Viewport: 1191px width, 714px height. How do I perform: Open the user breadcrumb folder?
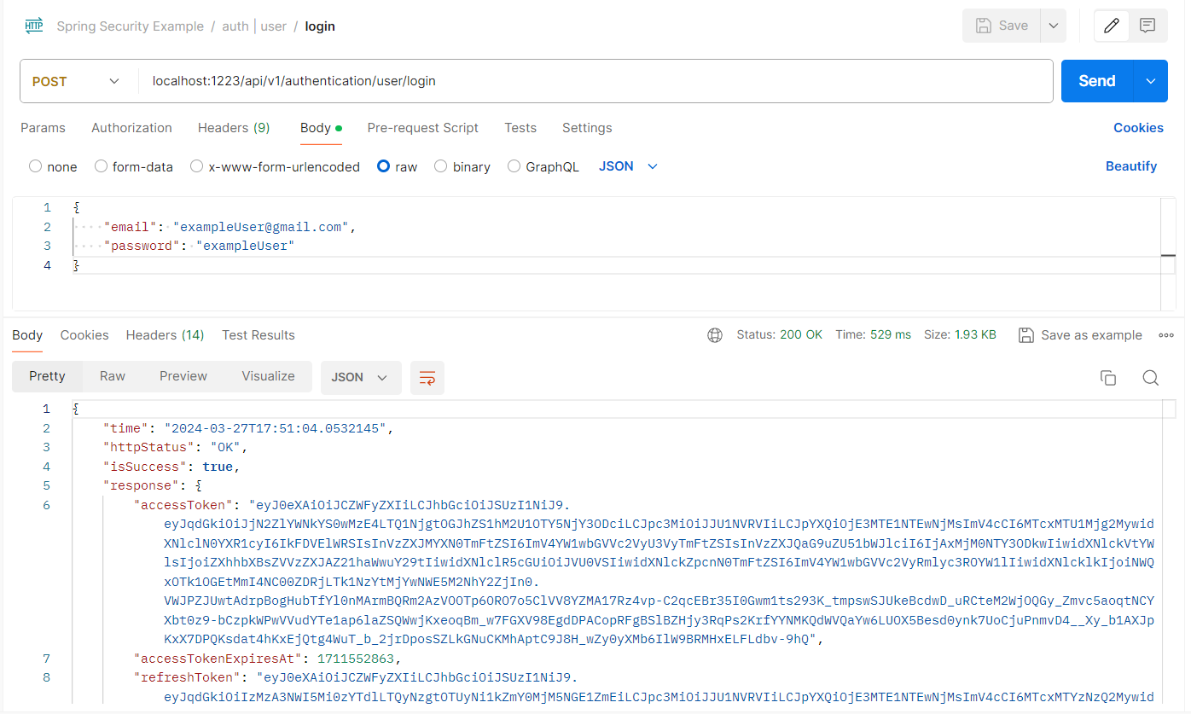273,26
